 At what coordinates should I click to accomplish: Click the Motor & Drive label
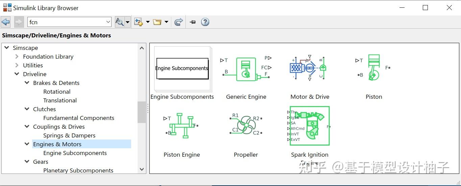coord(310,97)
